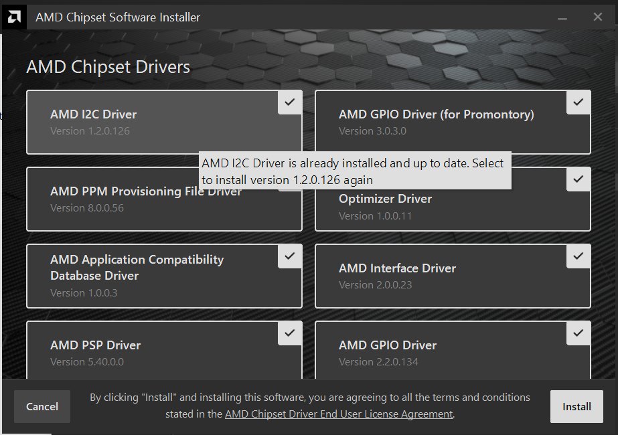Toggle the Optimizer Driver checkbox
This screenshot has width=618, height=435.
click(x=578, y=179)
